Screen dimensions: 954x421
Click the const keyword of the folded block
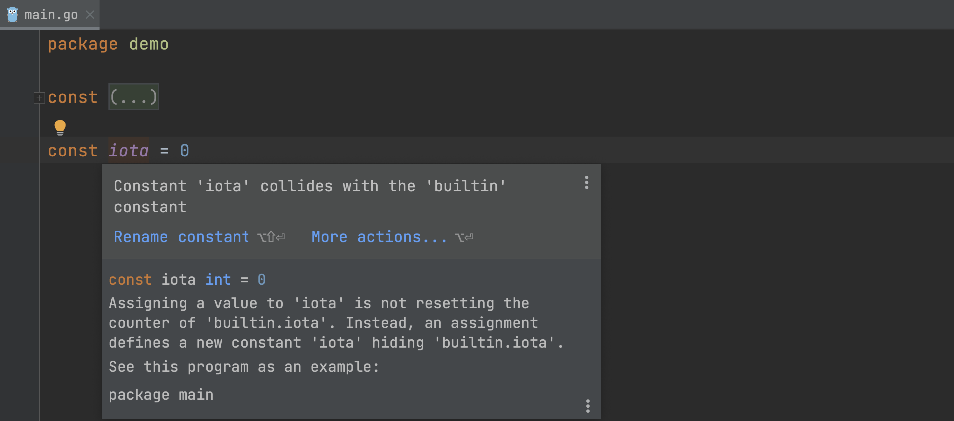click(73, 97)
